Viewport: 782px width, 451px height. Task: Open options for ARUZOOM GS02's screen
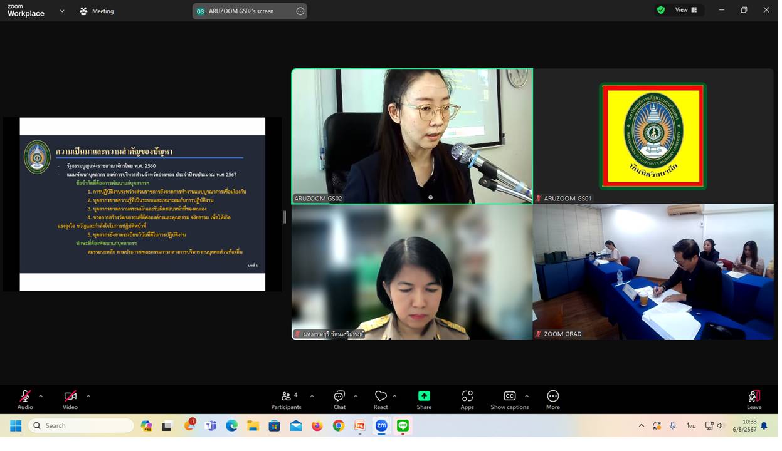(x=302, y=11)
